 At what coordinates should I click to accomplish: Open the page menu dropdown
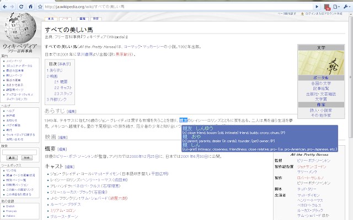click(336, 7)
